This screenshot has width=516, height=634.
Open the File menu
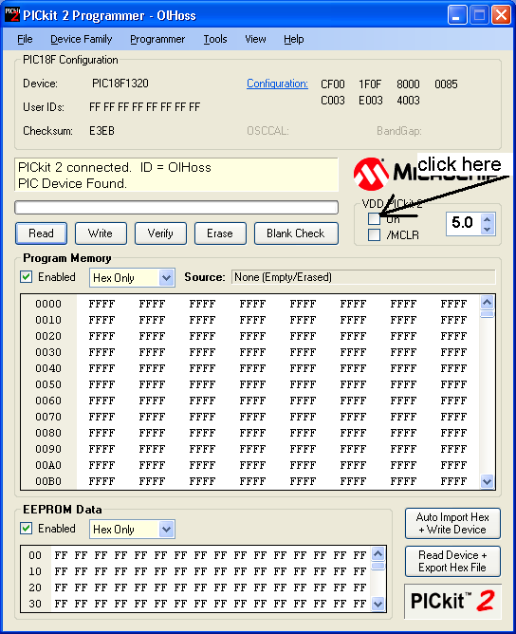pyautogui.click(x=25, y=39)
